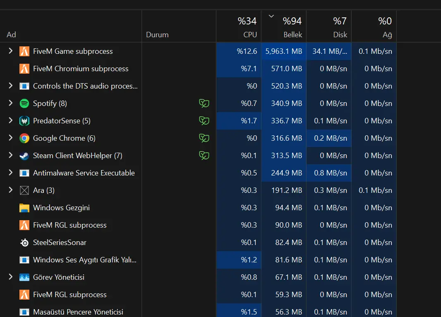
Task: Select the Antimalware Service Executable name
Action: (x=84, y=173)
